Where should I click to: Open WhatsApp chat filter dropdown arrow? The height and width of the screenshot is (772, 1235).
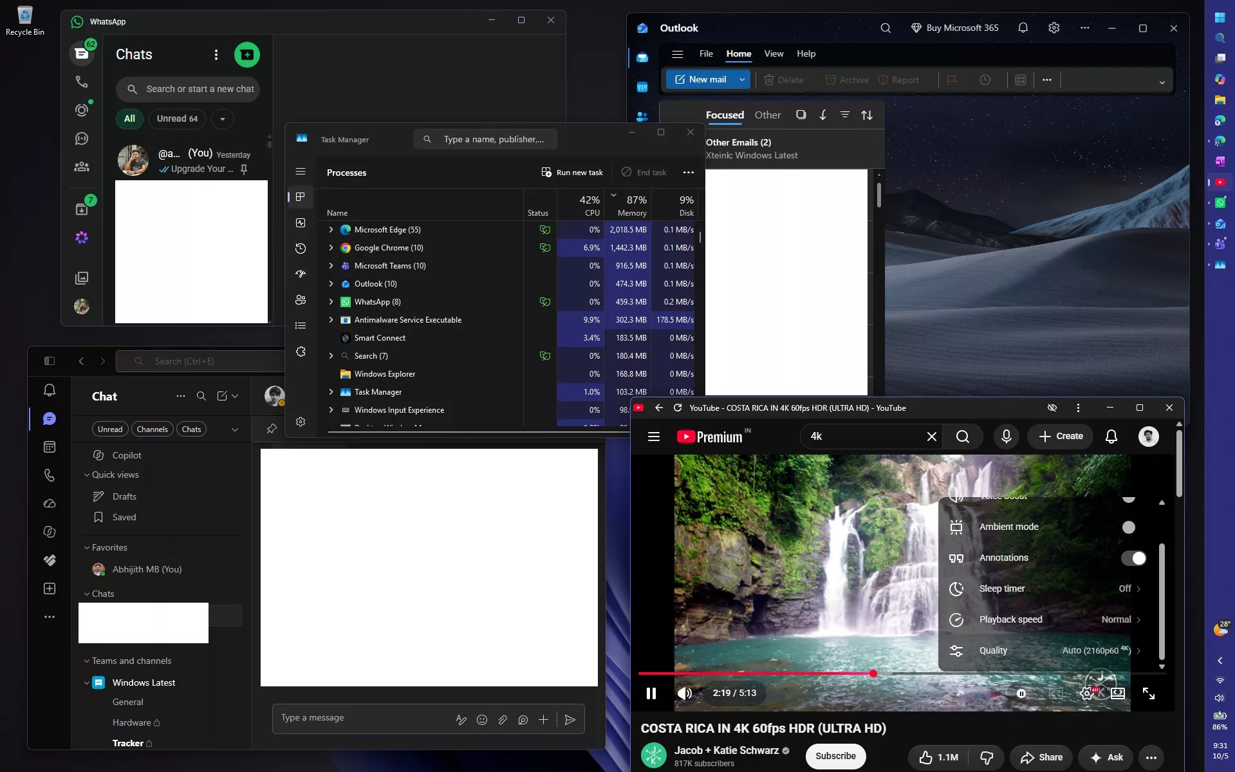tap(222, 118)
